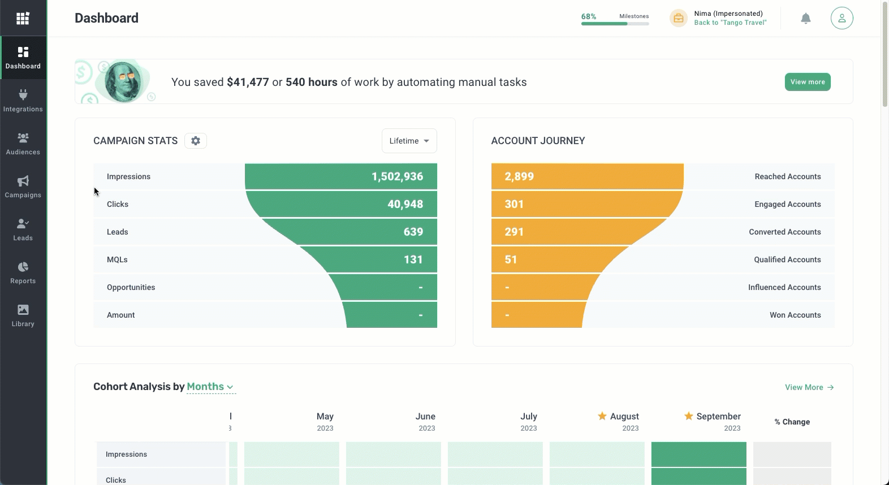The width and height of the screenshot is (889, 485).
Task: Open Campaign Stats settings gear
Action: click(x=196, y=141)
